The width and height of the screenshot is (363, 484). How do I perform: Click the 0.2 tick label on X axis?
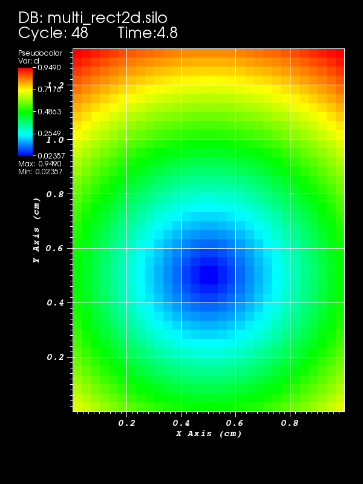126,423
